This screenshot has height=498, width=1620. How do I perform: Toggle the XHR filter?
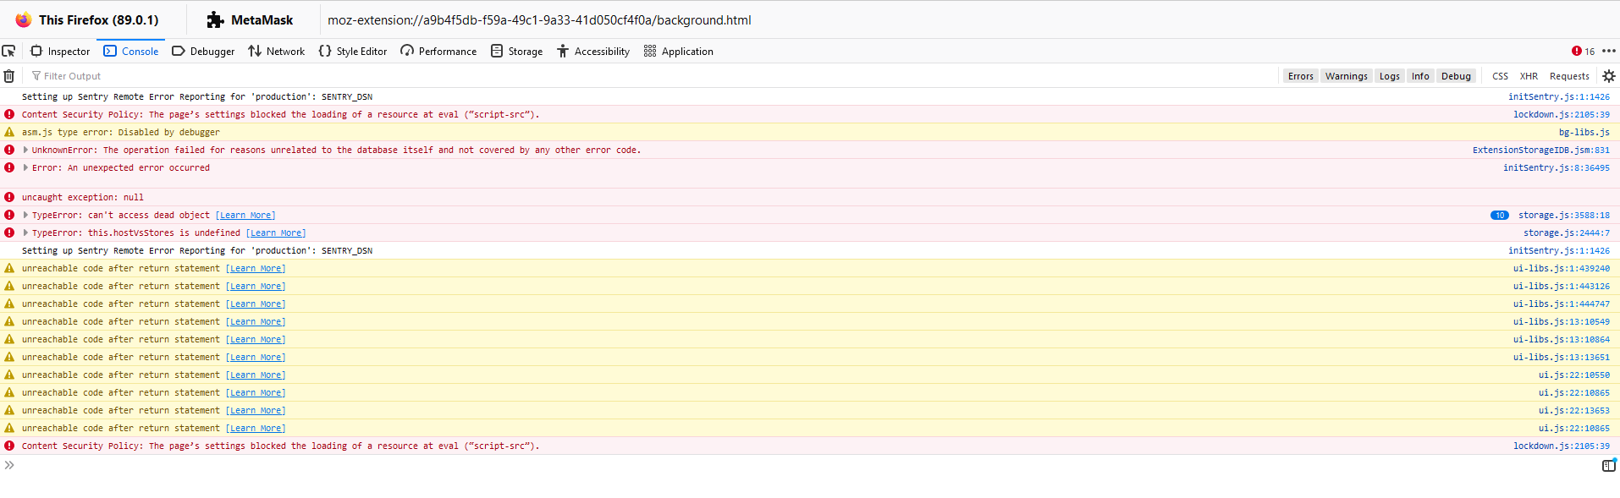pos(1529,76)
